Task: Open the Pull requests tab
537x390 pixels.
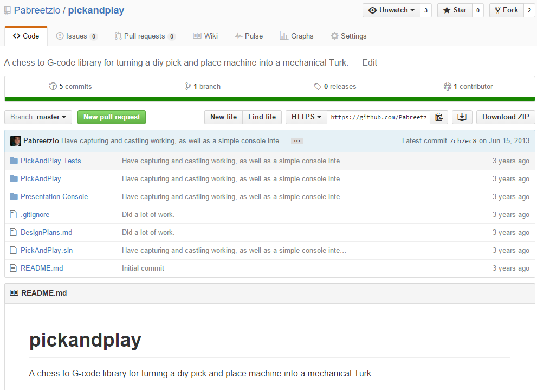Action: (145, 36)
